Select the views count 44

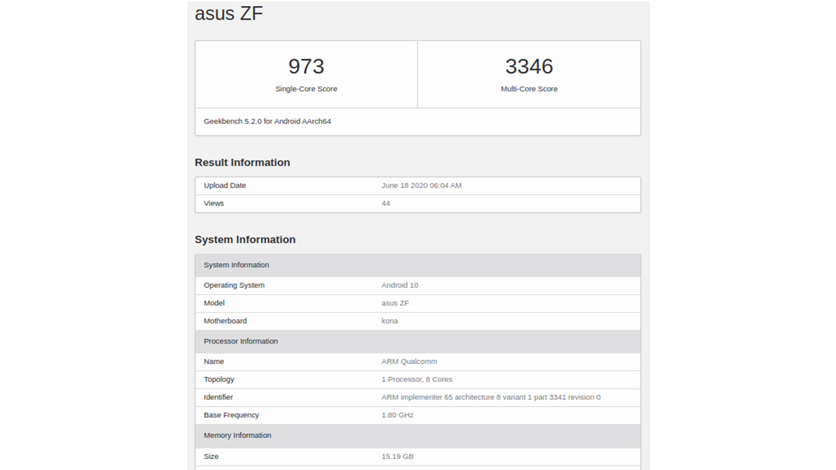click(386, 203)
